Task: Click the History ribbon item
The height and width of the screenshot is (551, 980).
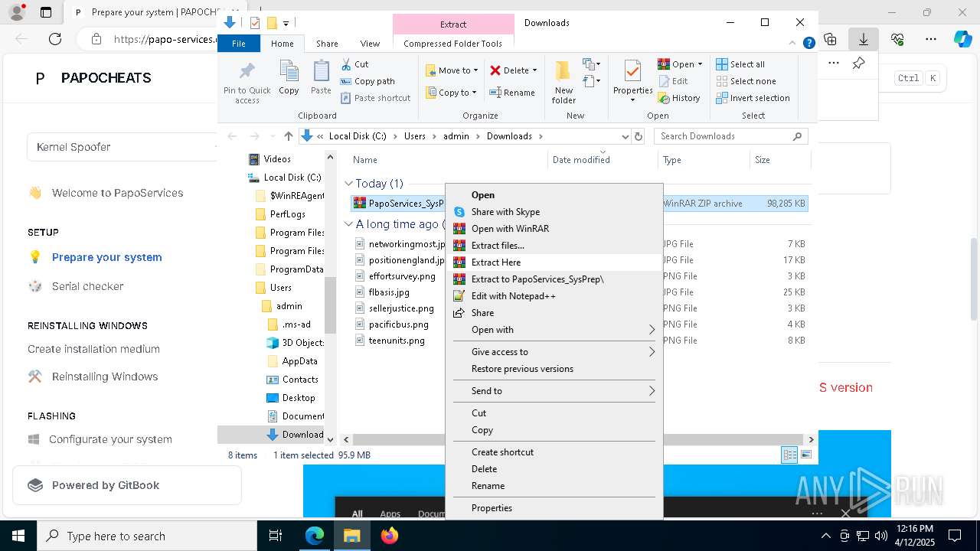Action: [x=679, y=98]
